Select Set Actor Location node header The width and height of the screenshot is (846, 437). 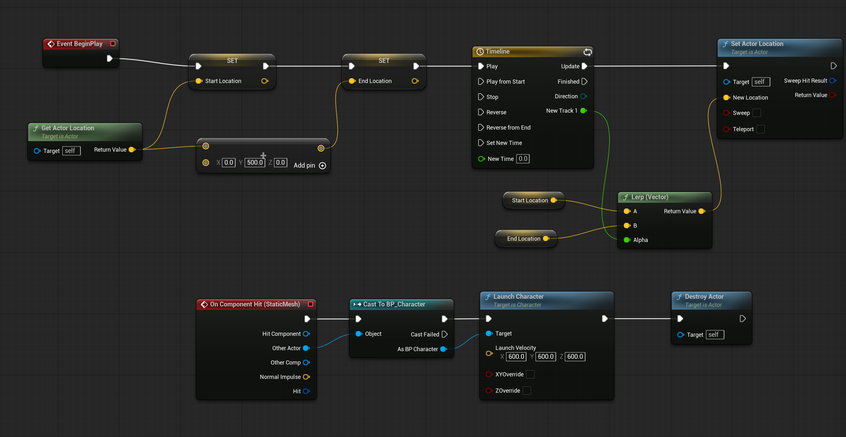click(780, 48)
